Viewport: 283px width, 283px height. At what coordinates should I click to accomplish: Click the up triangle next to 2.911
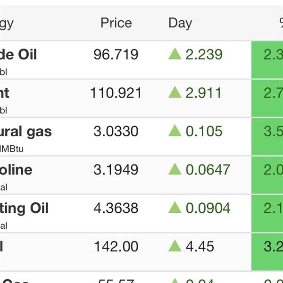[x=175, y=92]
